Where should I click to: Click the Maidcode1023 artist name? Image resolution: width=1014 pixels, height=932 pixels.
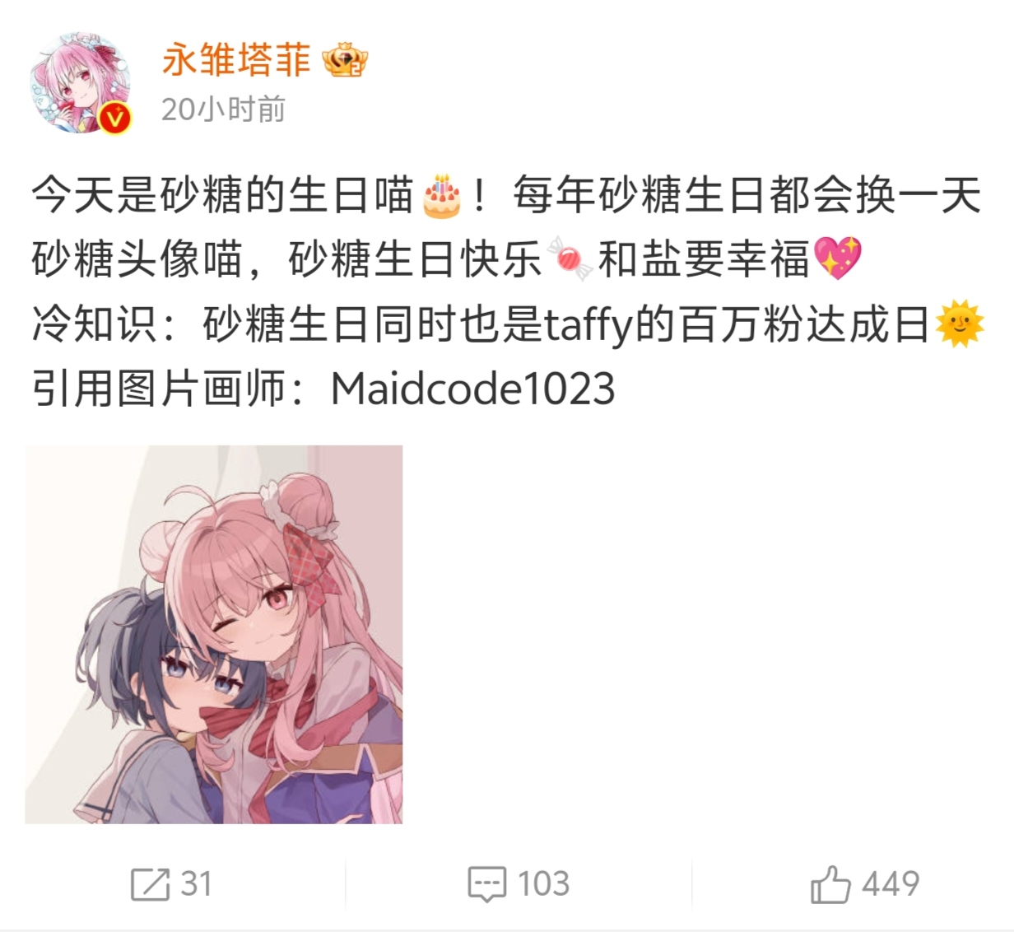(472, 389)
